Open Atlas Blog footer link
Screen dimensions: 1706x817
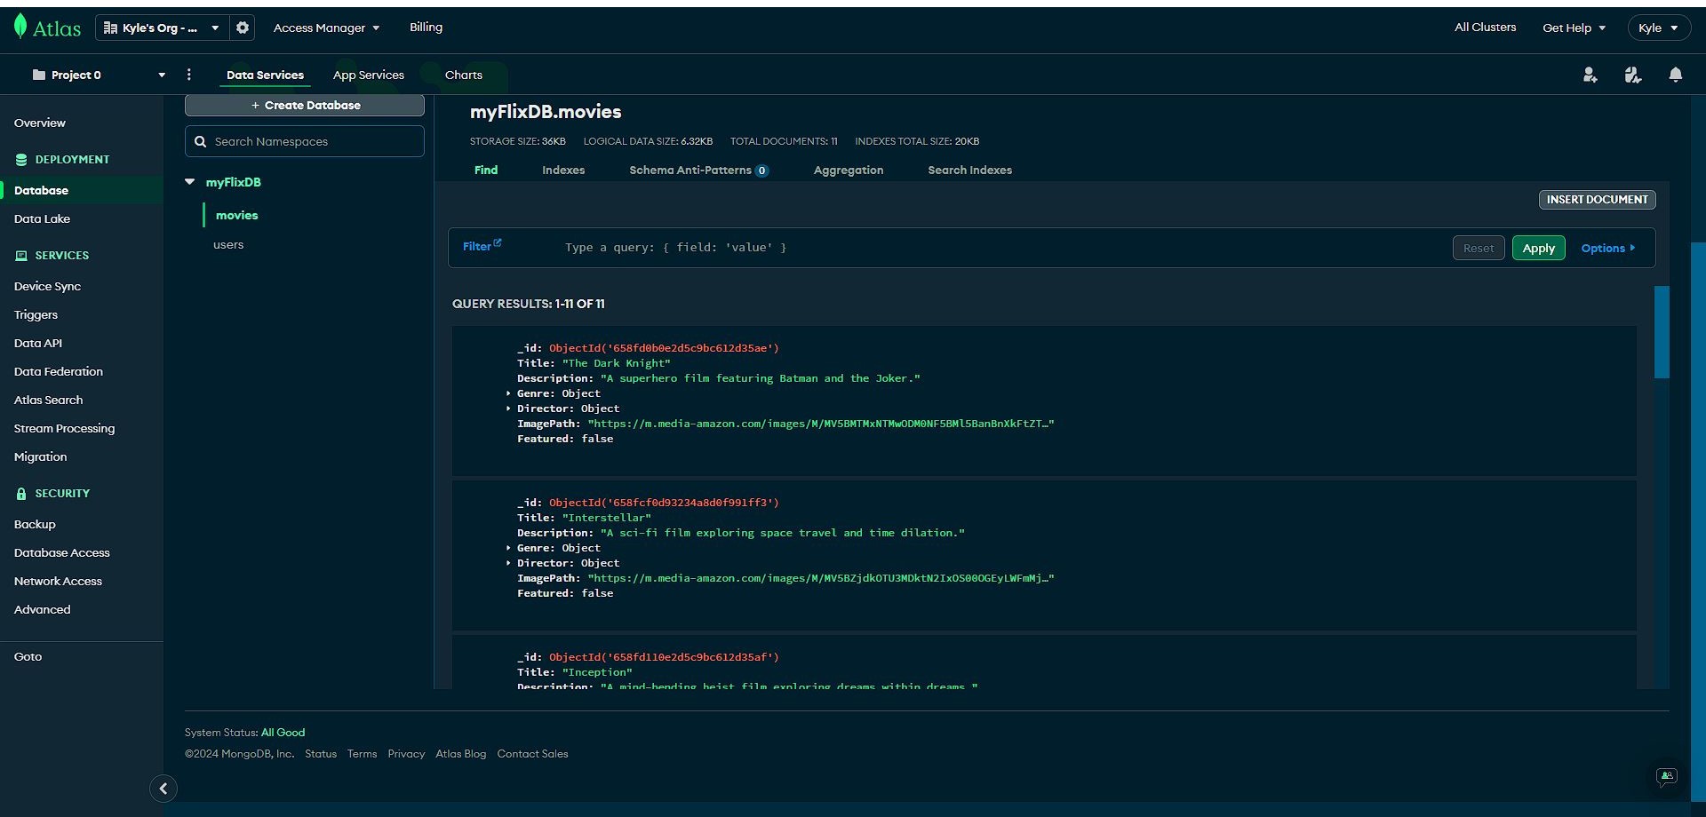click(x=460, y=754)
